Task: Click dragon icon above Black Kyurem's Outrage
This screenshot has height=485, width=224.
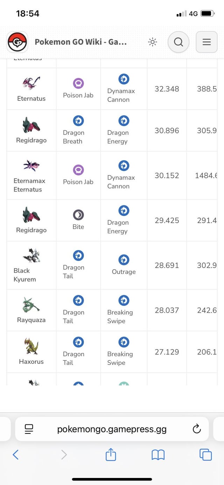Action: 124,260
